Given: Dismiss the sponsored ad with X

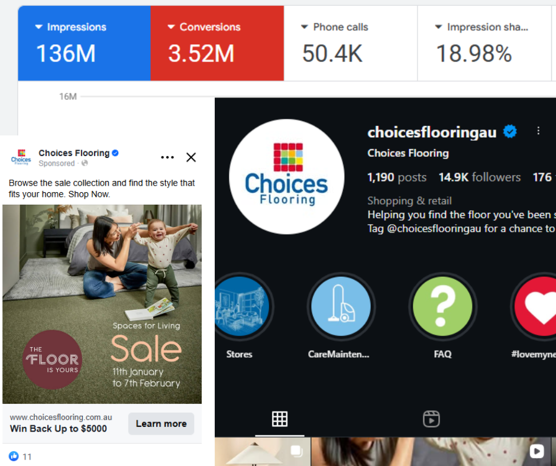Looking at the screenshot, I should [191, 157].
